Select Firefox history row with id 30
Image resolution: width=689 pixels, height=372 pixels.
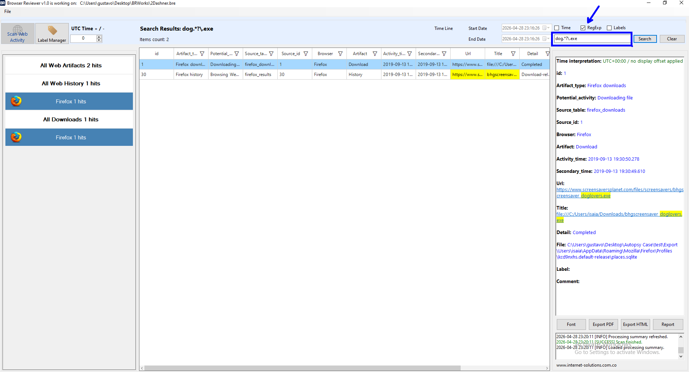[344, 75]
